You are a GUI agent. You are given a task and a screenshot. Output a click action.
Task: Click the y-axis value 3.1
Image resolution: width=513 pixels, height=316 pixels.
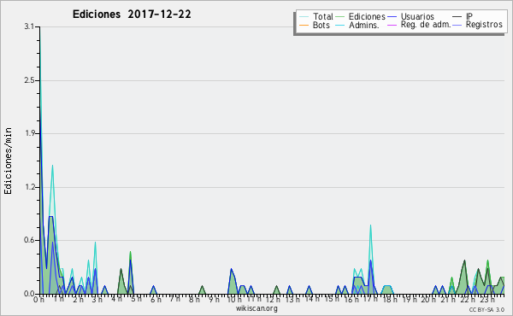tap(29, 26)
